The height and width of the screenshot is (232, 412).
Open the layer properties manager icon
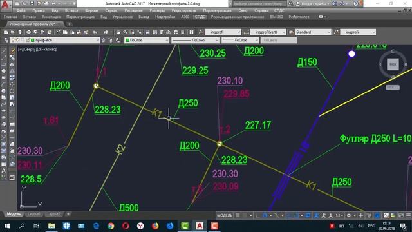pos(6,40)
